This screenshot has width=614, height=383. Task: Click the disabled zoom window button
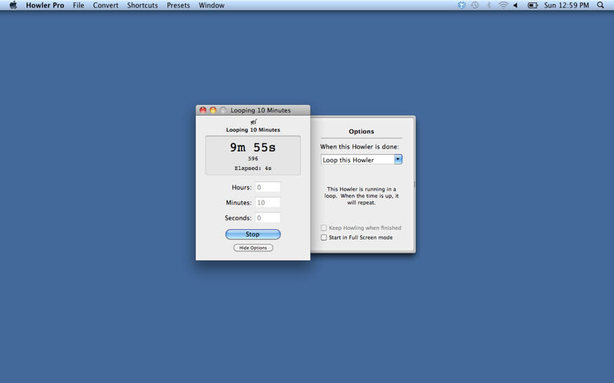[x=223, y=110]
